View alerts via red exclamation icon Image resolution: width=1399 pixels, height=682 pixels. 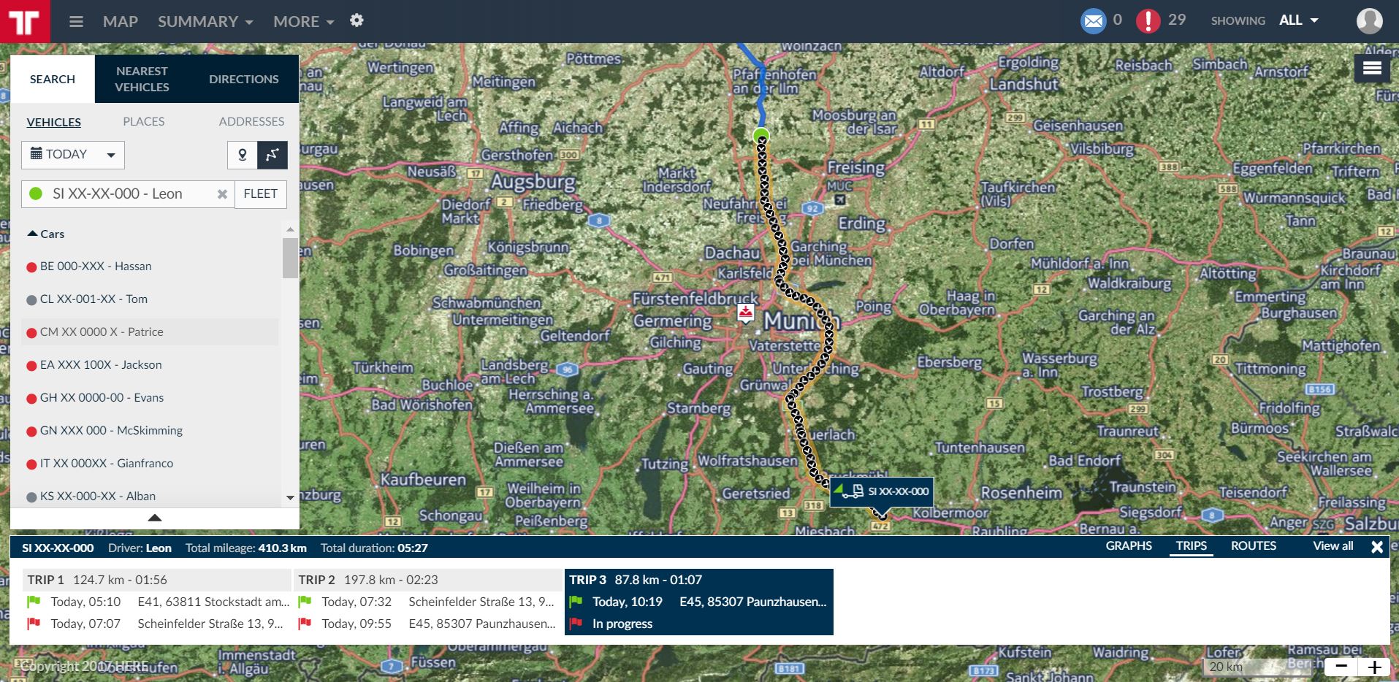click(1148, 21)
